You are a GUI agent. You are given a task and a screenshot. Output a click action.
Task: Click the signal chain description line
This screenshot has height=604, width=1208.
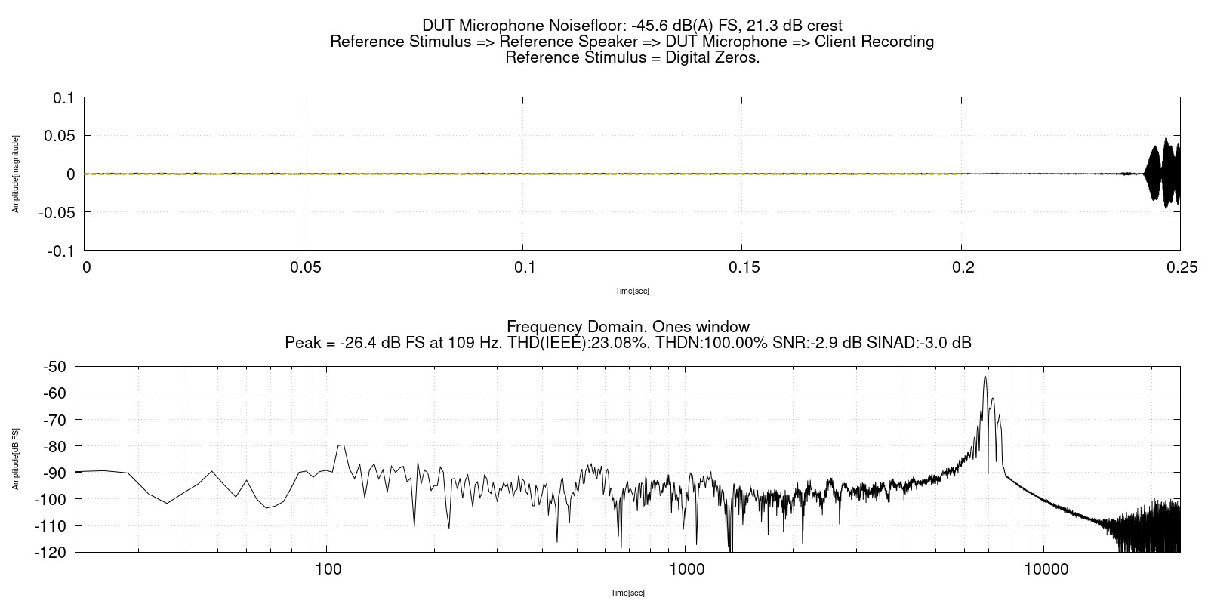click(x=632, y=42)
